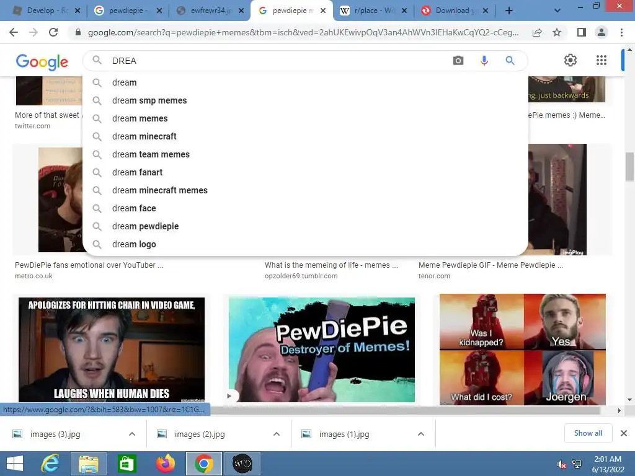Launch Firefox from taskbar
This screenshot has height=476, width=635.
click(165, 464)
